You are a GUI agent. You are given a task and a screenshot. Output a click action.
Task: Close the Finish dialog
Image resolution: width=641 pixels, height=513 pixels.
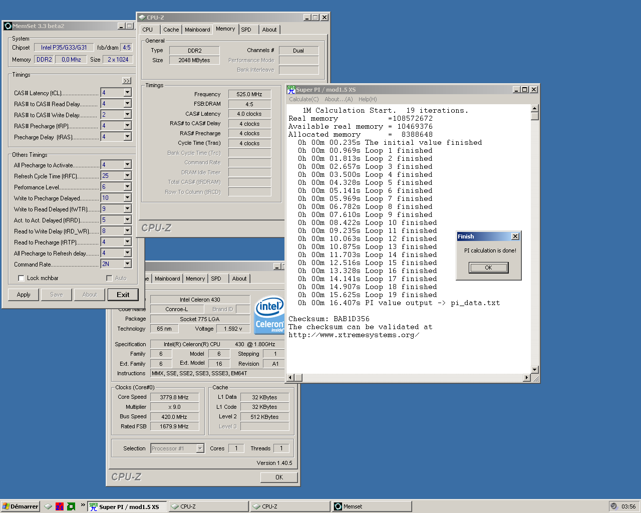[x=515, y=236]
